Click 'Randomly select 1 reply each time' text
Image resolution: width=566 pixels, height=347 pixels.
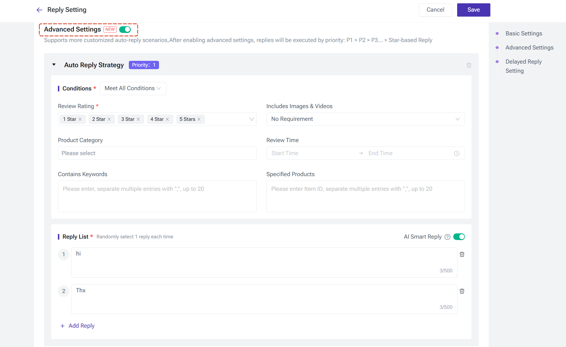pos(135,237)
